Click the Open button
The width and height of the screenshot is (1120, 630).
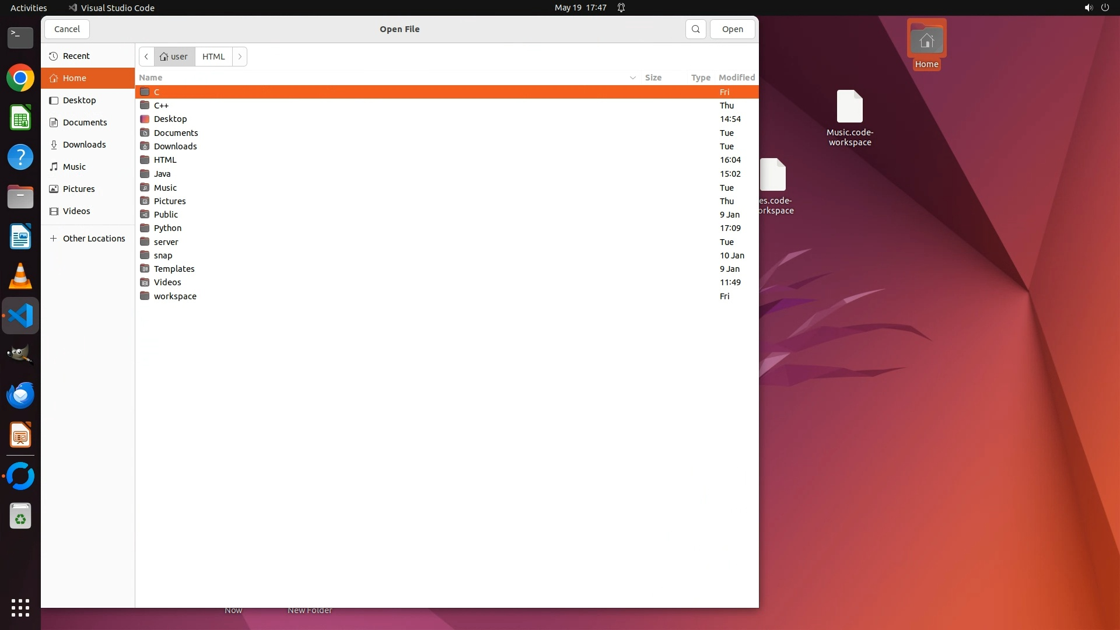(732, 29)
